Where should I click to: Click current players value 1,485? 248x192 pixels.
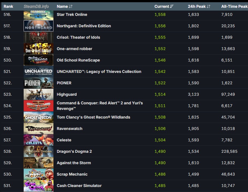(x=160, y=186)
